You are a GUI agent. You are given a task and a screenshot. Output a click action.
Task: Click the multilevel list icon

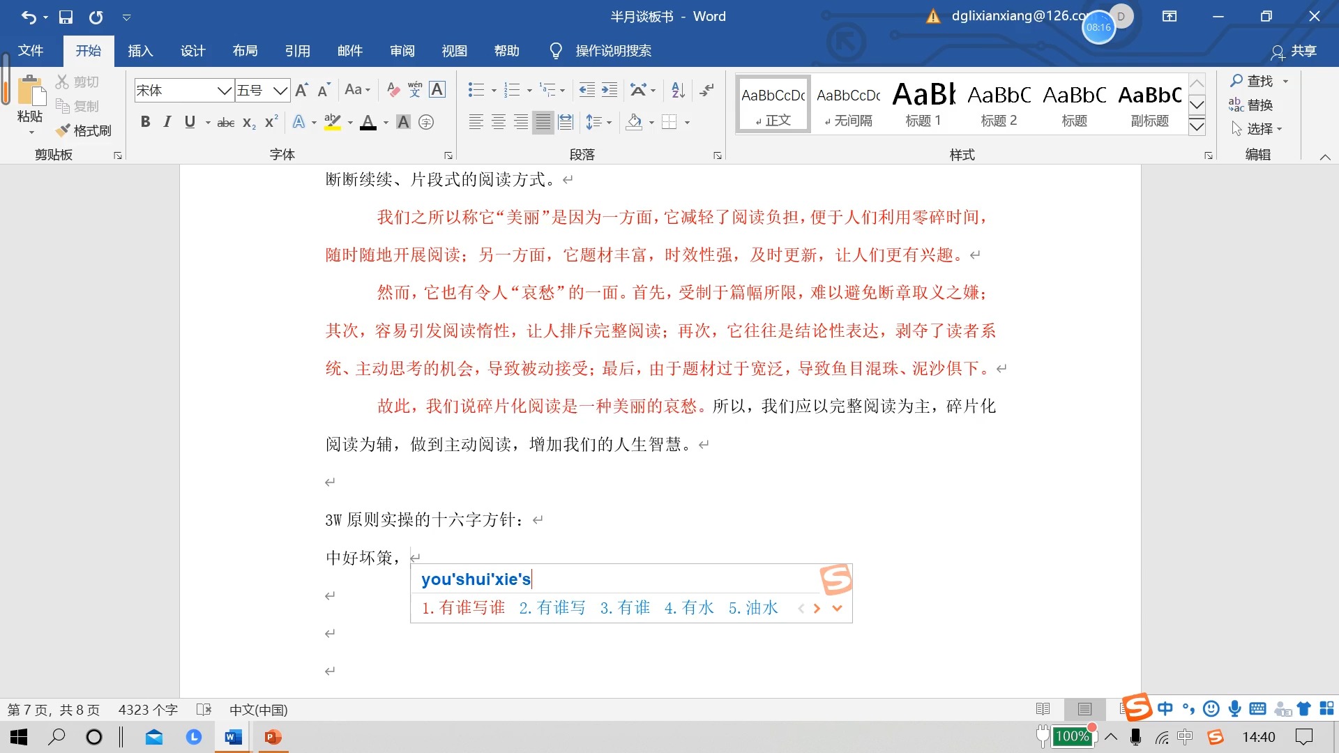549,90
